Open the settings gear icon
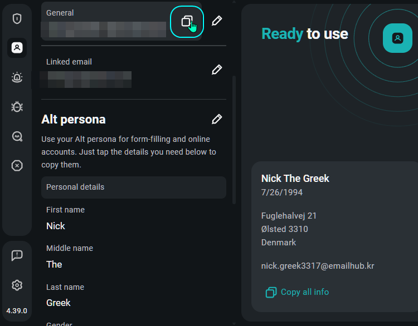Image resolution: width=418 pixels, height=326 pixels. tap(17, 285)
